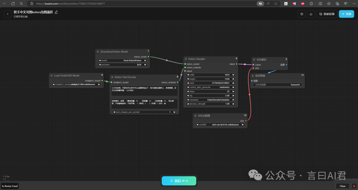
Task: Open the collections icon in browser toolbar
Action: tap(337, 4)
